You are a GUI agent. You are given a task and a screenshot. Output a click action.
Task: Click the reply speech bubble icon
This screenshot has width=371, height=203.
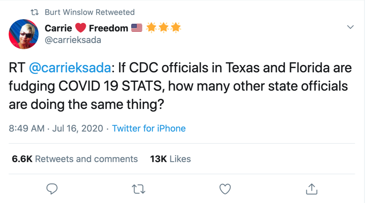tap(52, 189)
